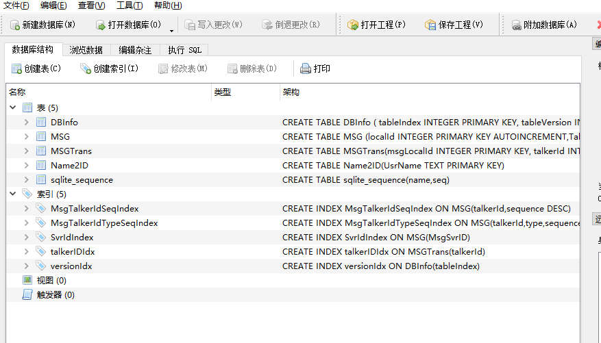The height and width of the screenshot is (343, 601).
Task: Click the Create Index (创建索引) icon
Action: [85, 69]
